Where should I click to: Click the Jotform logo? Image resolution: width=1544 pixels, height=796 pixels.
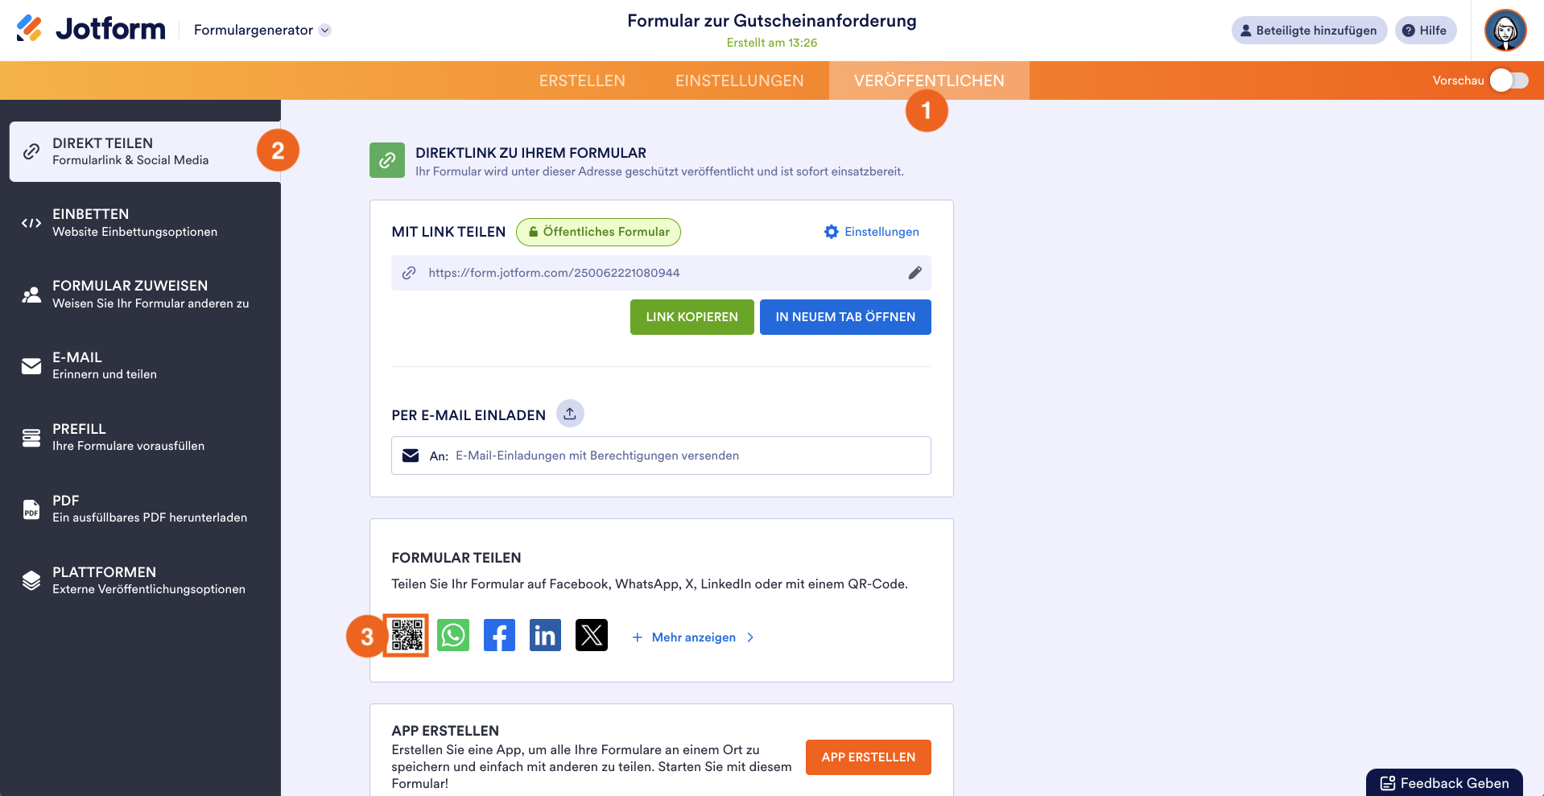pyautogui.click(x=90, y=29)
